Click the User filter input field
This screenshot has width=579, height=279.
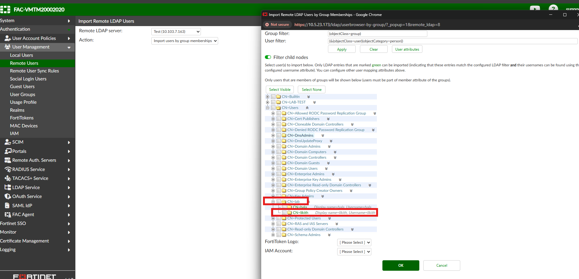453,41
